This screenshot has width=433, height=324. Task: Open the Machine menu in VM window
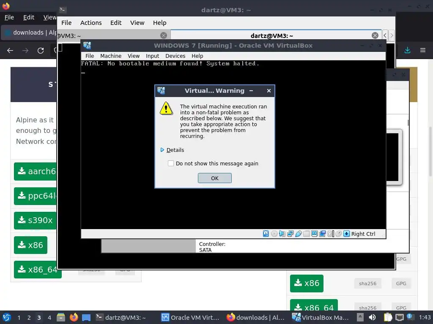click(x=111, y=56)
